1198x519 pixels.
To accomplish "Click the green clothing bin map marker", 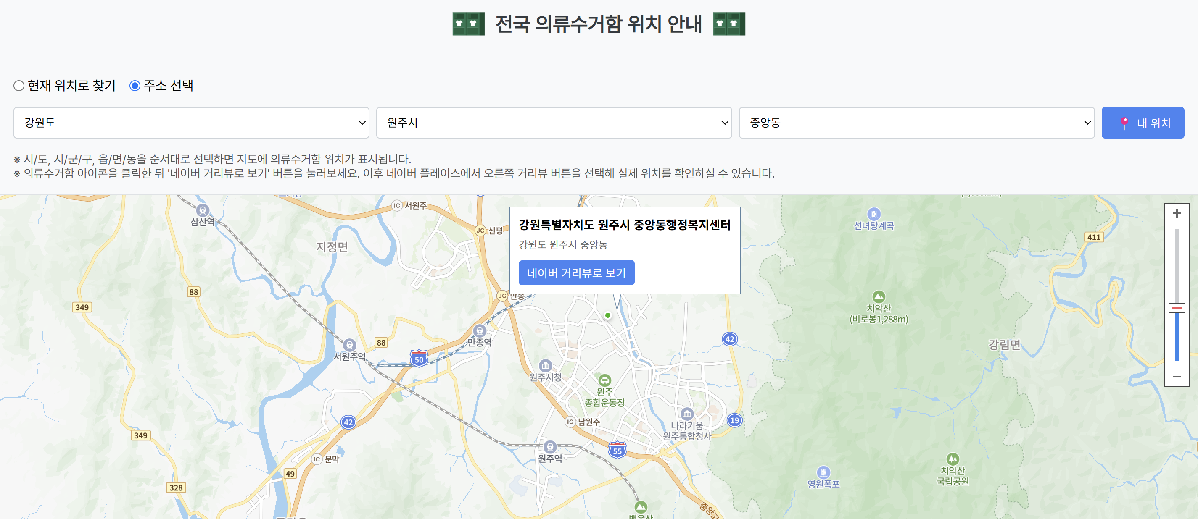I will (607, 315).
